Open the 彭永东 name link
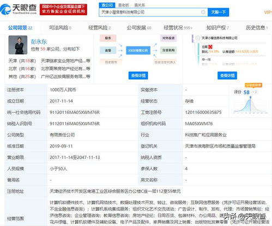Viewport: 272px width, 226px height. (x=39, y=41)
